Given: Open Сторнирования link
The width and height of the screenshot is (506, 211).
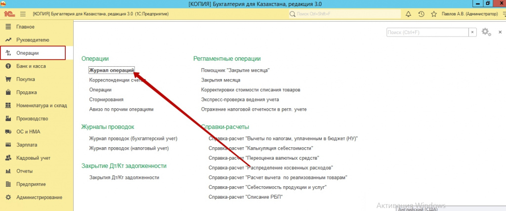Looking at the screenshot, I should click(x=106, y=100).
